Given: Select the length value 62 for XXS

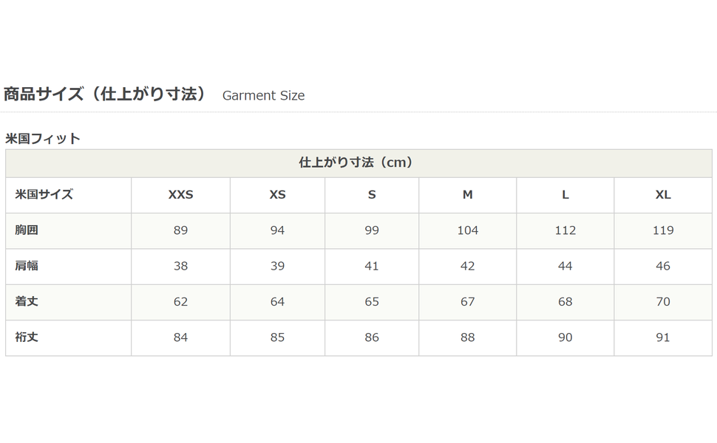Looking at the screenshot, I should [x=181, y=301].
